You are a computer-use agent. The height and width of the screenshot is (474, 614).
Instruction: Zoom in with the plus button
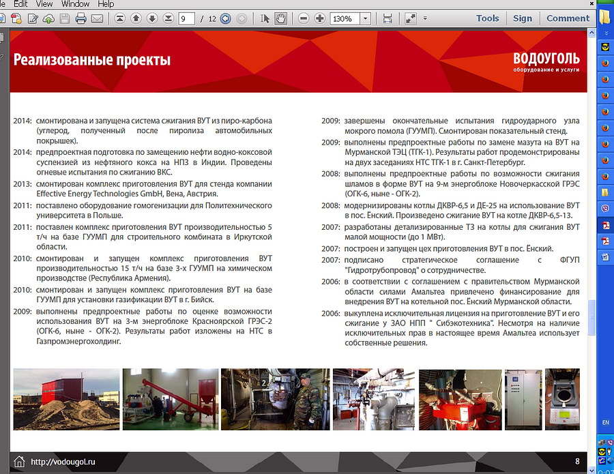coord(319,18)
